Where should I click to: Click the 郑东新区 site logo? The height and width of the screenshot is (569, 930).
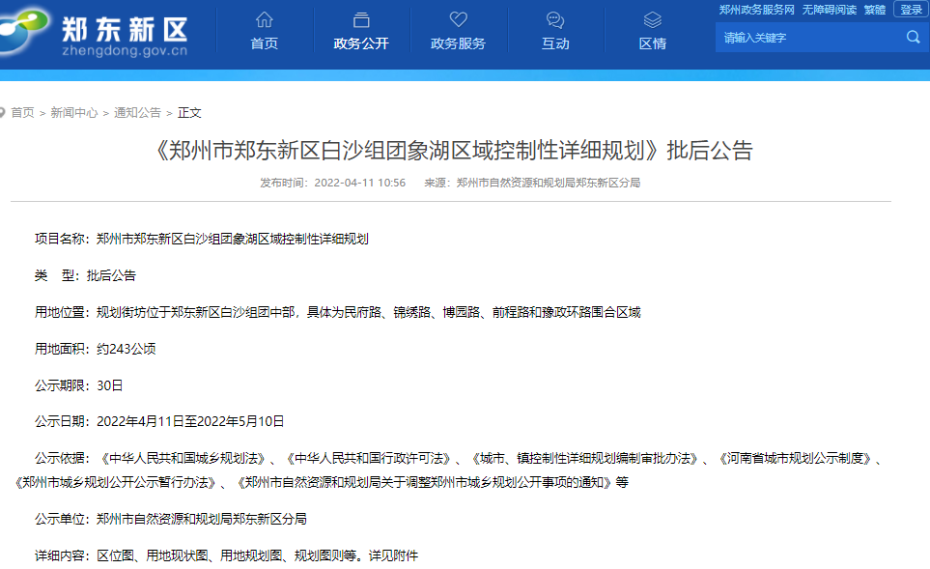click(95, 33)
